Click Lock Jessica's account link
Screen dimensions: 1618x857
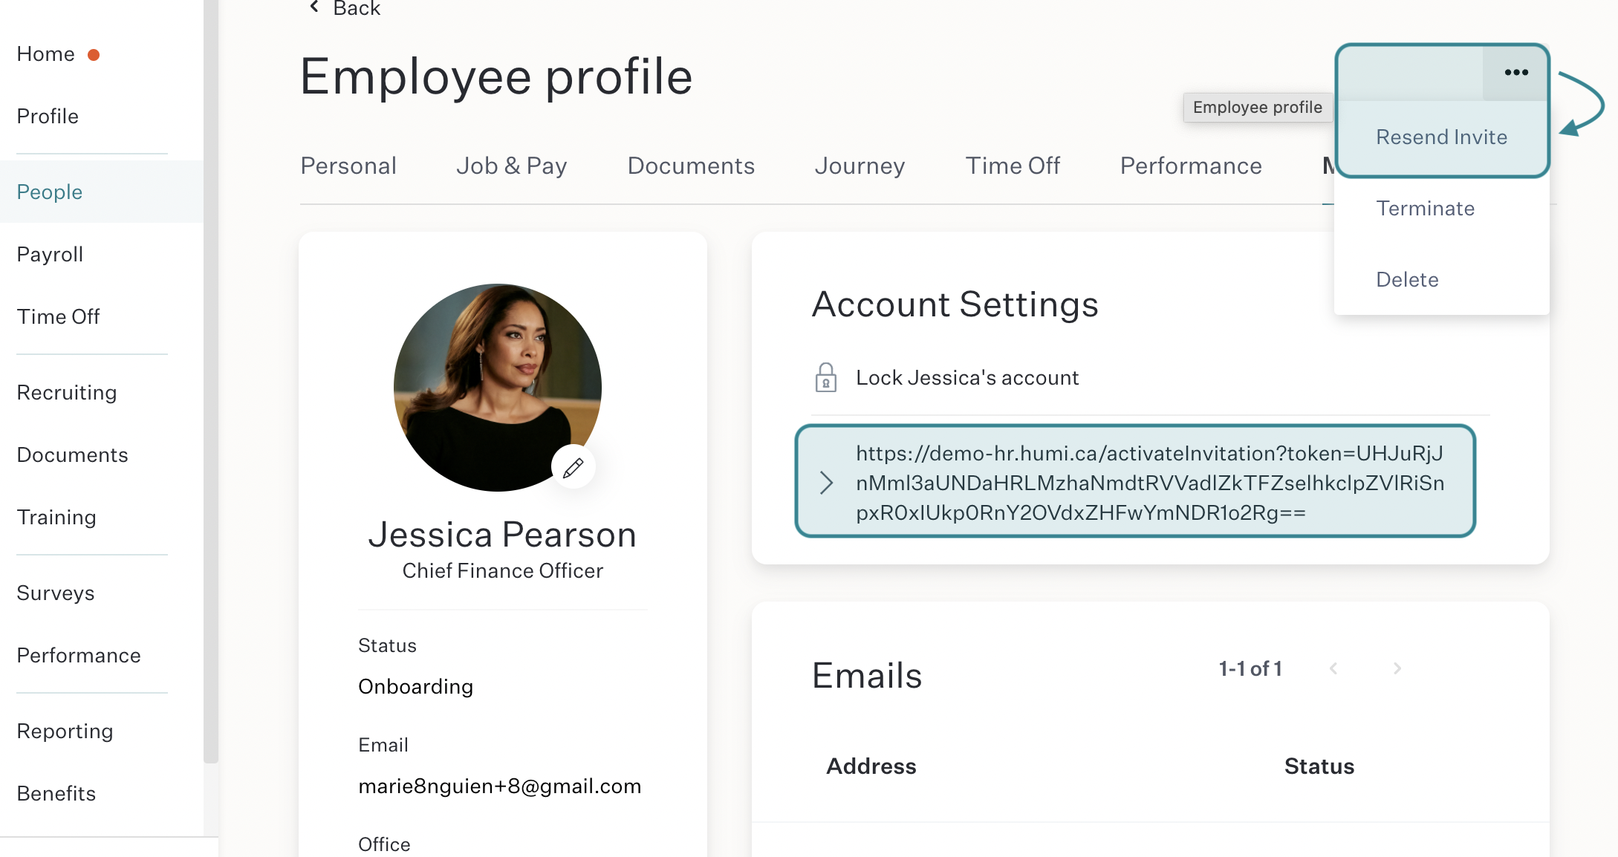pyautogui.click(x=967, y=377)
